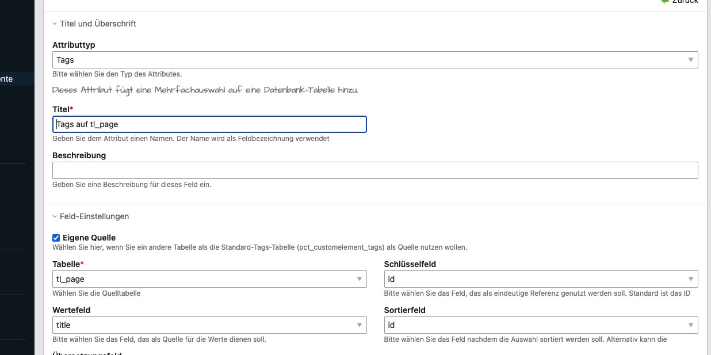This screenshot has width=711, height=355.
Task: Click the Attributtyp field label
Action: pyautogui.click(x=74, y=45)
